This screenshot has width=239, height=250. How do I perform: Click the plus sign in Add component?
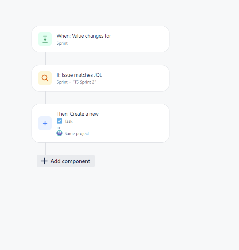click(44, 161)
